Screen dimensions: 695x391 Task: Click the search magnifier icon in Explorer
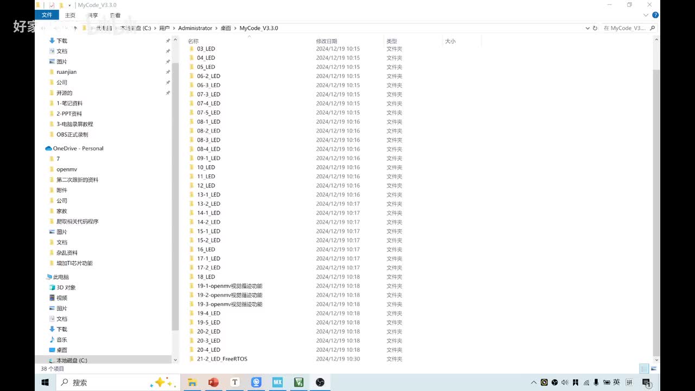tap(653, 28)
